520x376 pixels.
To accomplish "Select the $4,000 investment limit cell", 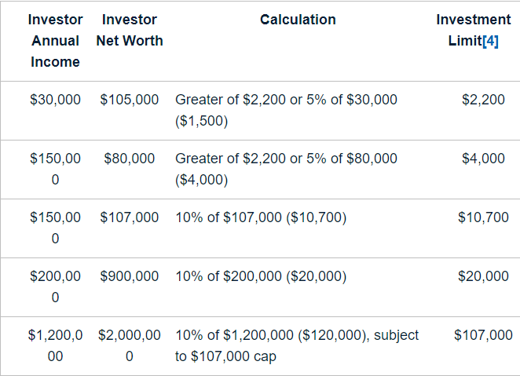I will tap(483, 159).
